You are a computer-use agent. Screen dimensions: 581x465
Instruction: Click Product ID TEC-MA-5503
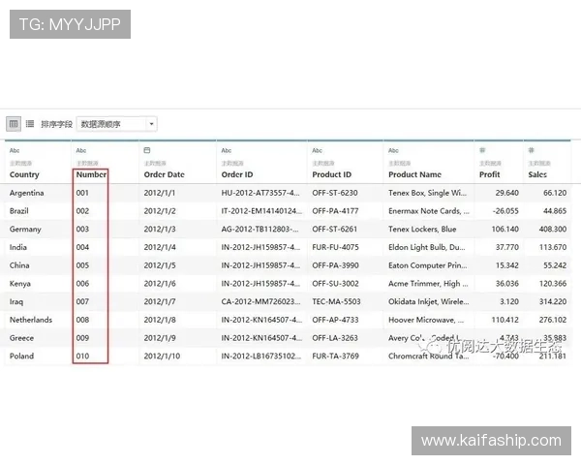(x=336, y=302)
